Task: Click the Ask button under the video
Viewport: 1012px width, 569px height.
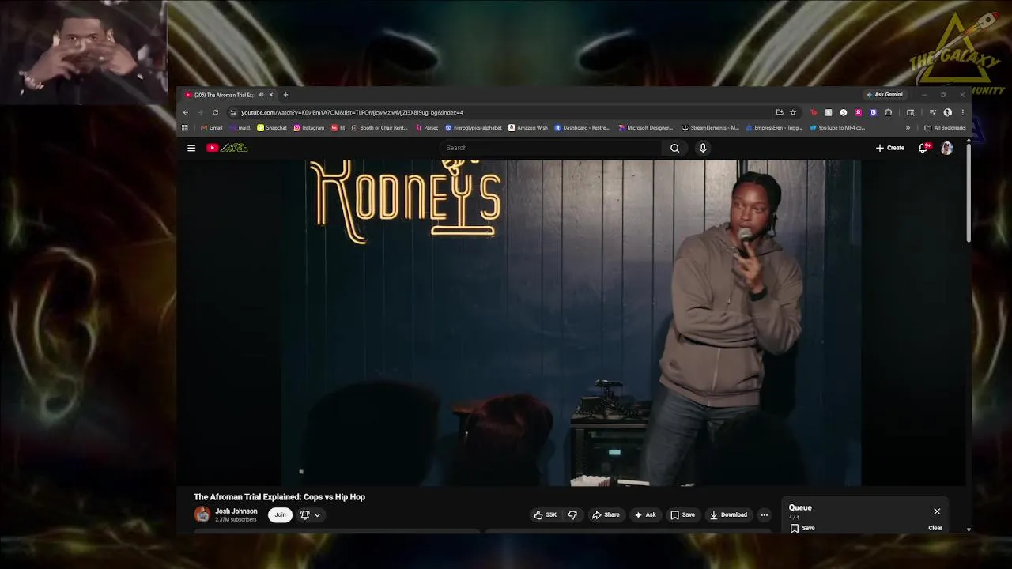Action: [645, 514]
